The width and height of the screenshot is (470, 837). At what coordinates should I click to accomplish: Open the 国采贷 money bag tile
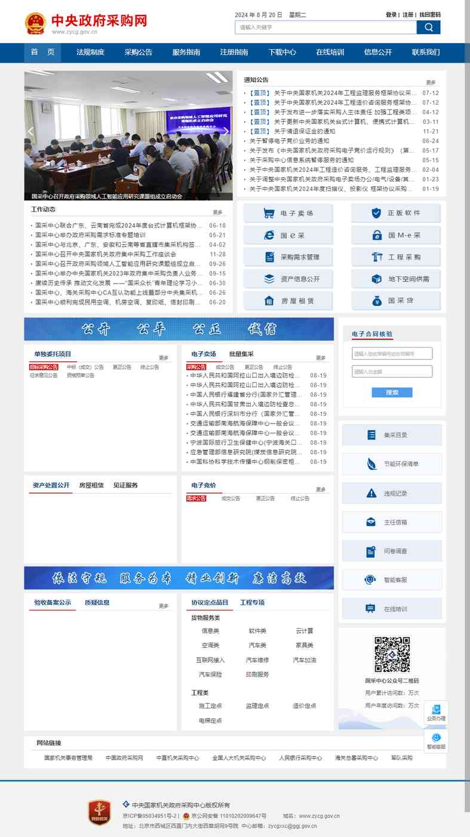395,301
